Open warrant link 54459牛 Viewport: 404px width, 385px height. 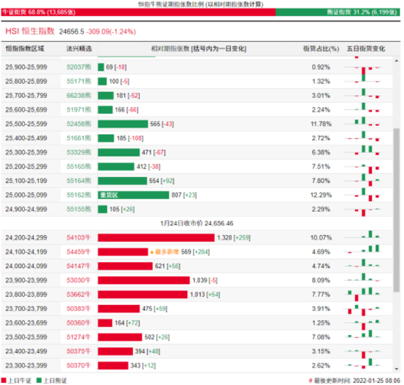(x=79, y=252)
